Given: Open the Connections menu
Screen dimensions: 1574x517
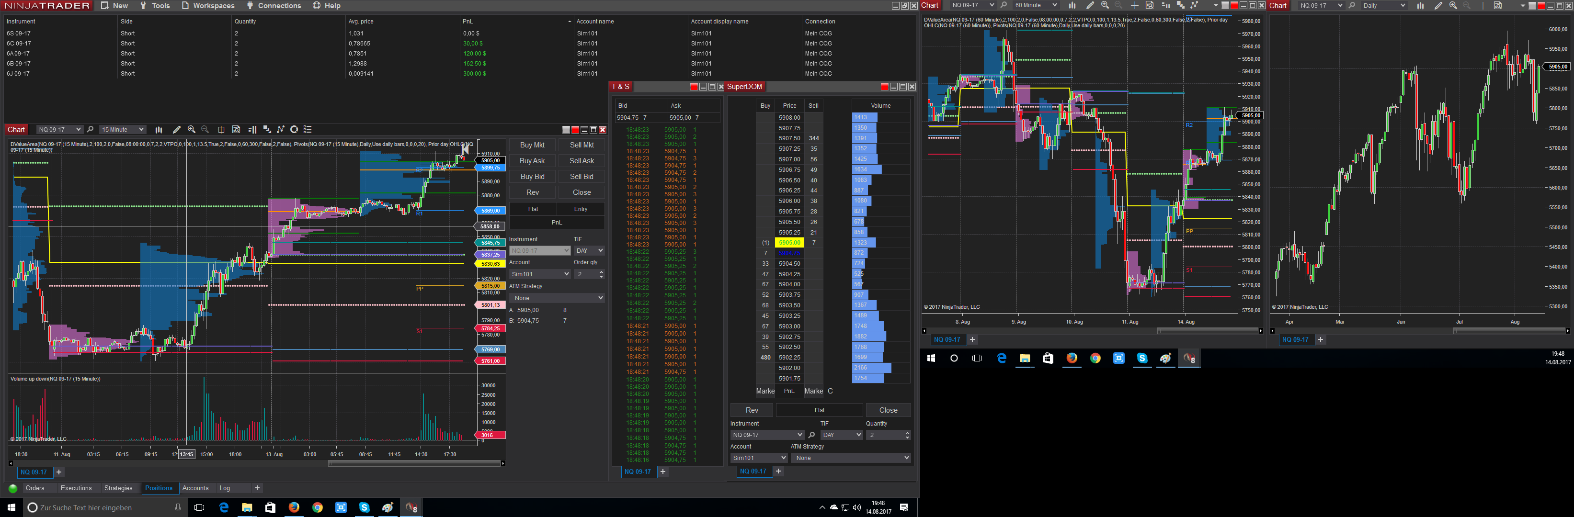Looking at the screenshot, I should (274, 5).
